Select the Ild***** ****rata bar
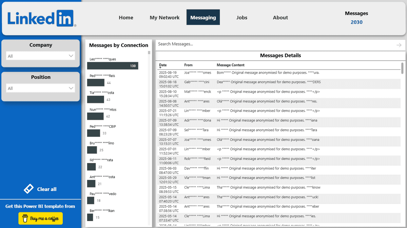Screen dimensions: 407x228 point(91,167)
